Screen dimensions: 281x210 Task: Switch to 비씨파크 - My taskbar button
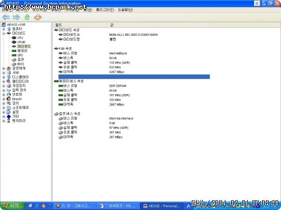click(x=118, y=206)
